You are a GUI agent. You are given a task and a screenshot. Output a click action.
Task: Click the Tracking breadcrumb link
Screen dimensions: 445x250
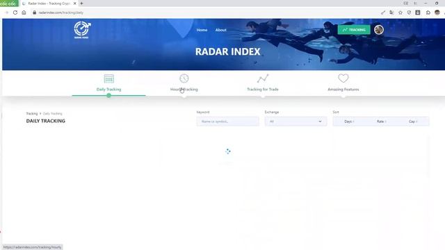[32, 113]
